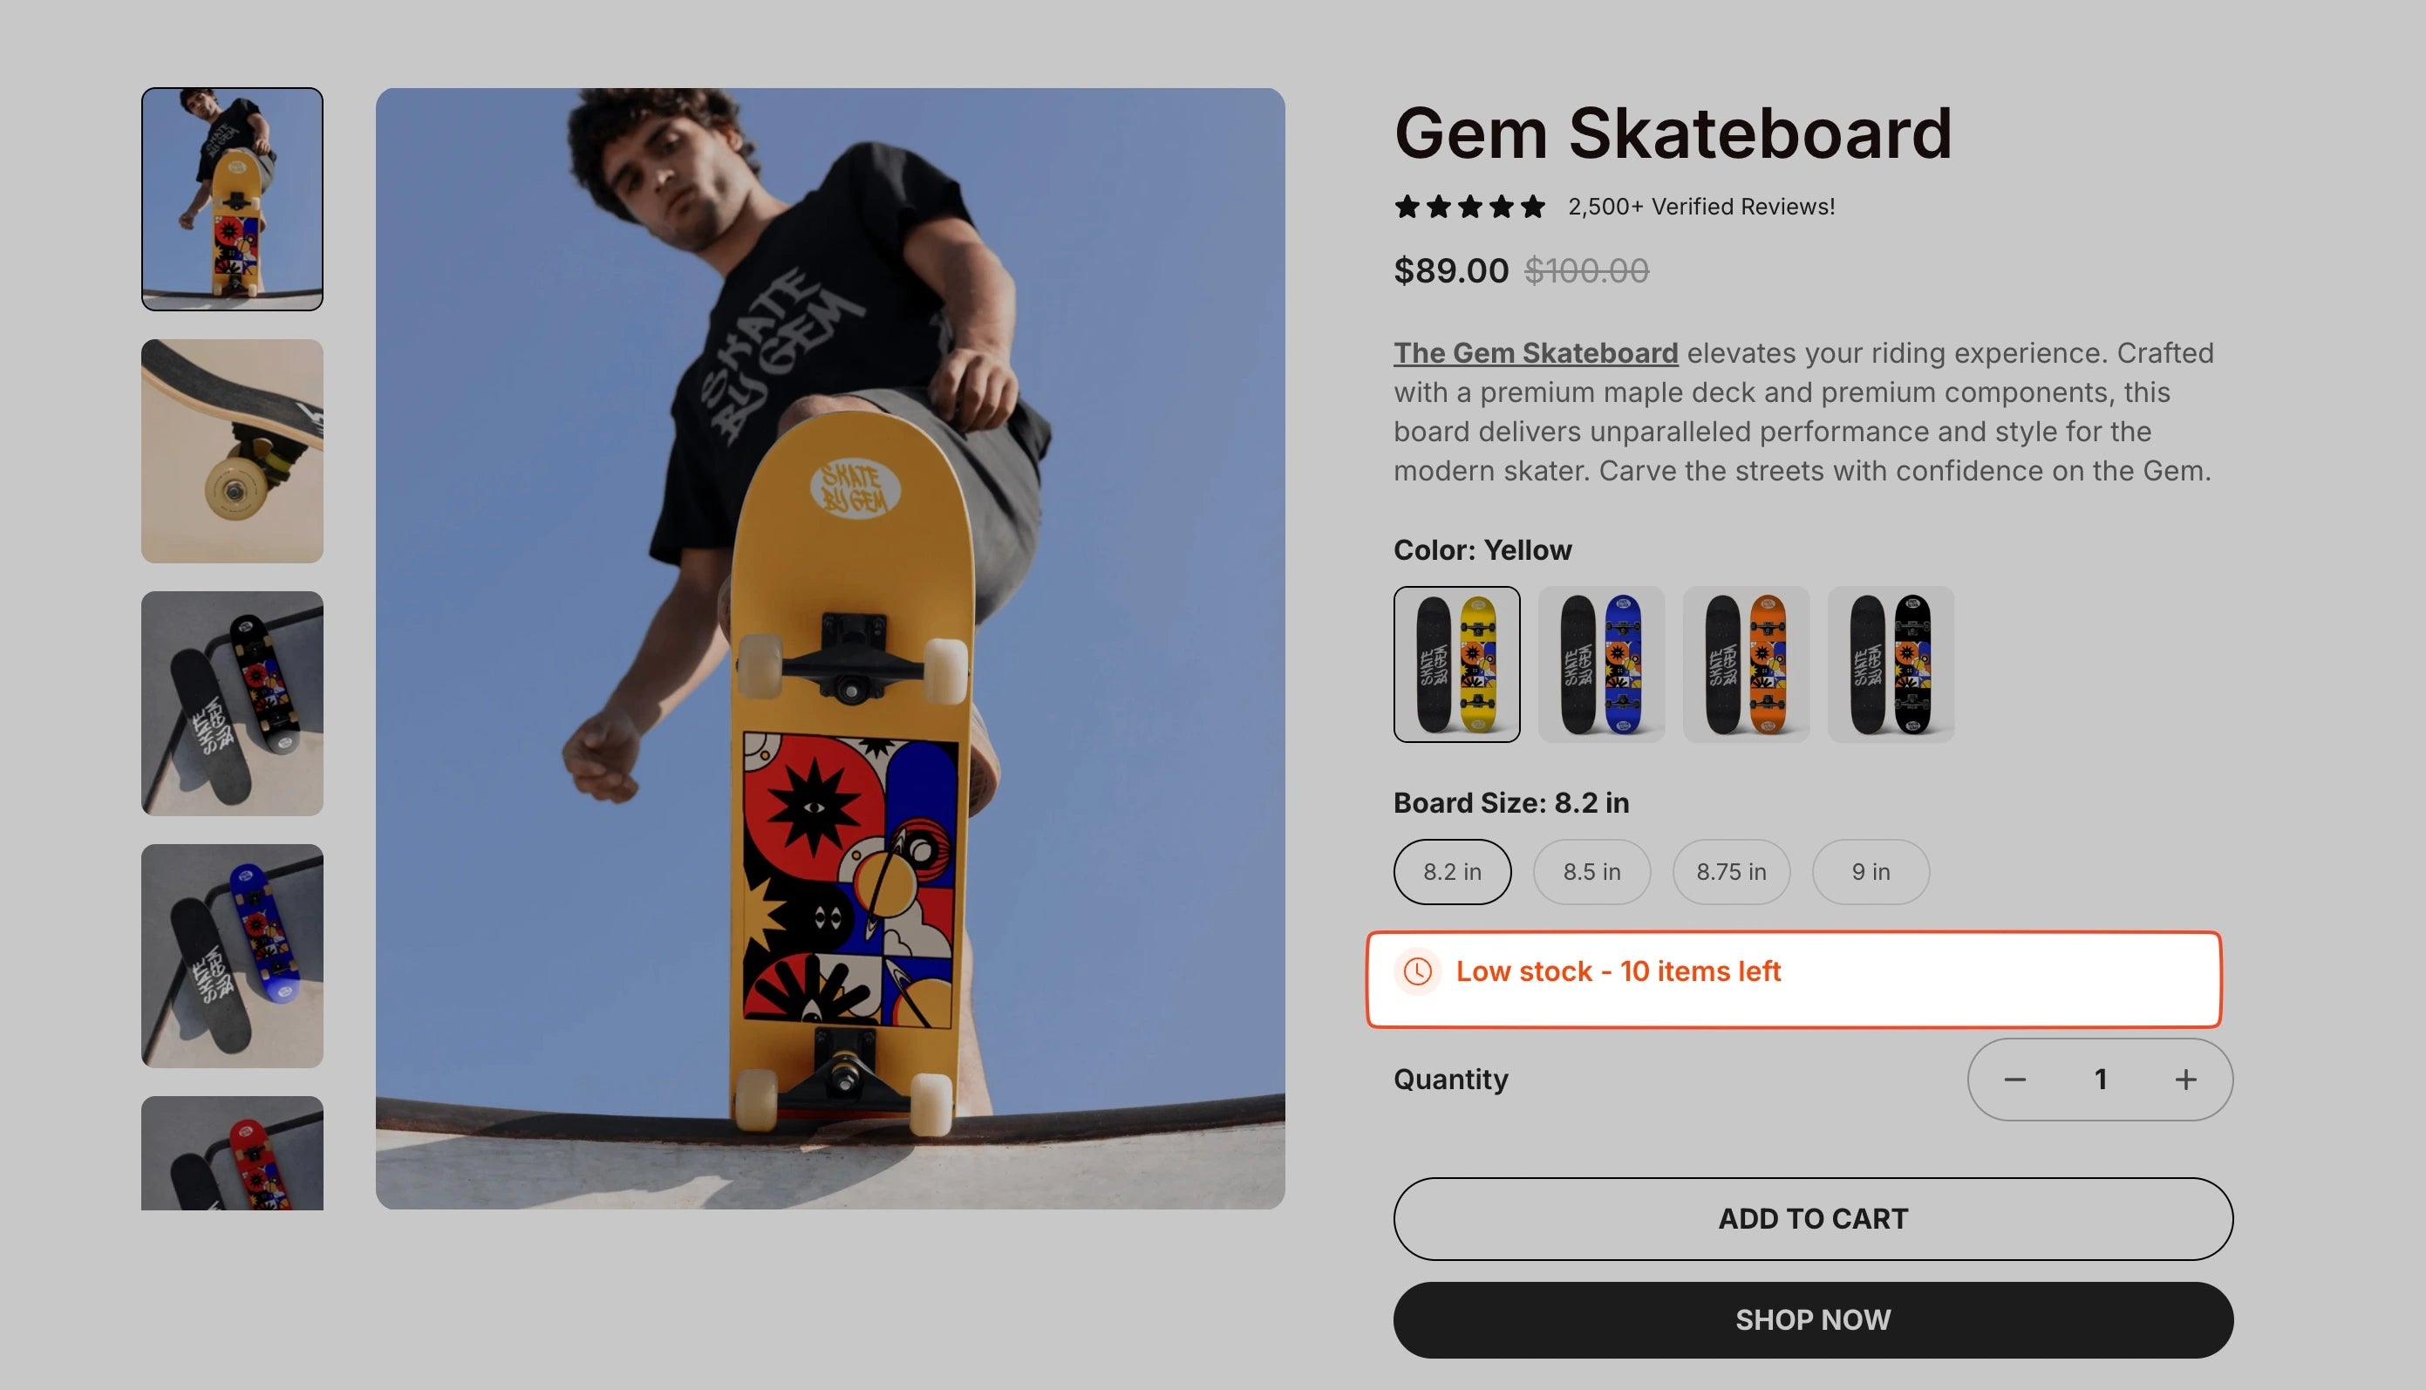Click the quantity value field showing 1
Screen dimensions: 2426x1390
2101,1080
